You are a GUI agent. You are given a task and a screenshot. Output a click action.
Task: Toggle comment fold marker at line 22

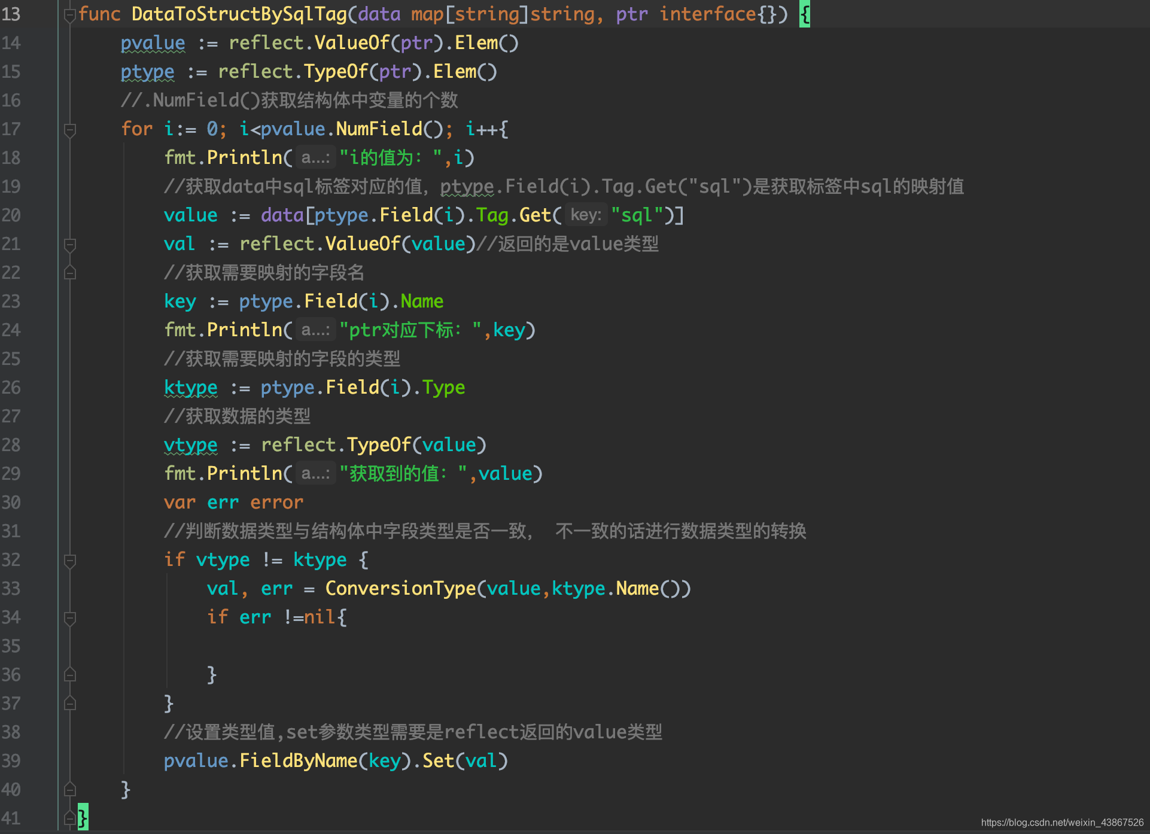coord(70,273)
